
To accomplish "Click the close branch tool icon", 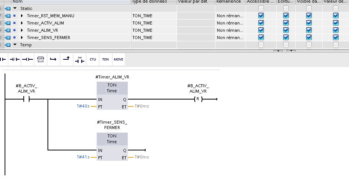I will coord(66,60).
